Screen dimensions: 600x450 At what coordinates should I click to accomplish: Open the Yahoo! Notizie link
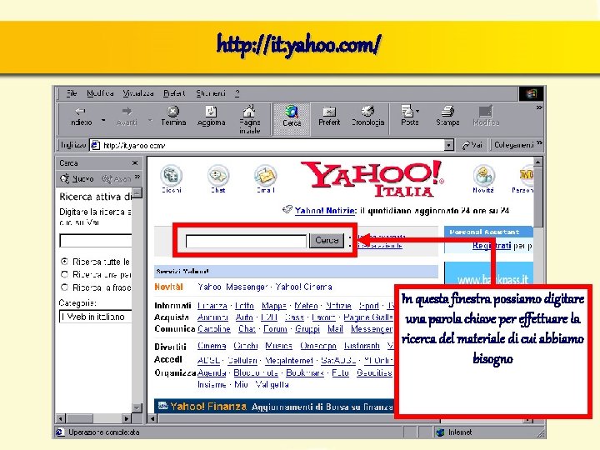tap(325, 211)
